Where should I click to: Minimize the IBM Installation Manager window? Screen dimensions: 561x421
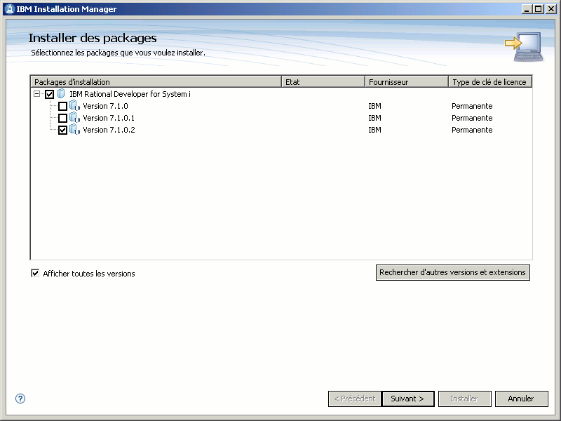(x=527, y=9)
